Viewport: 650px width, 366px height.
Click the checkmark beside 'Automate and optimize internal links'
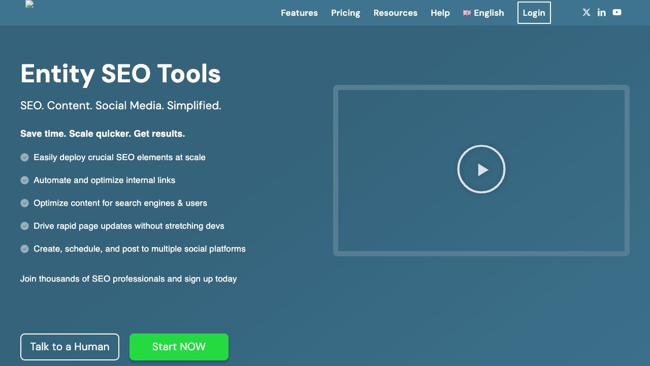coord(24,180)
